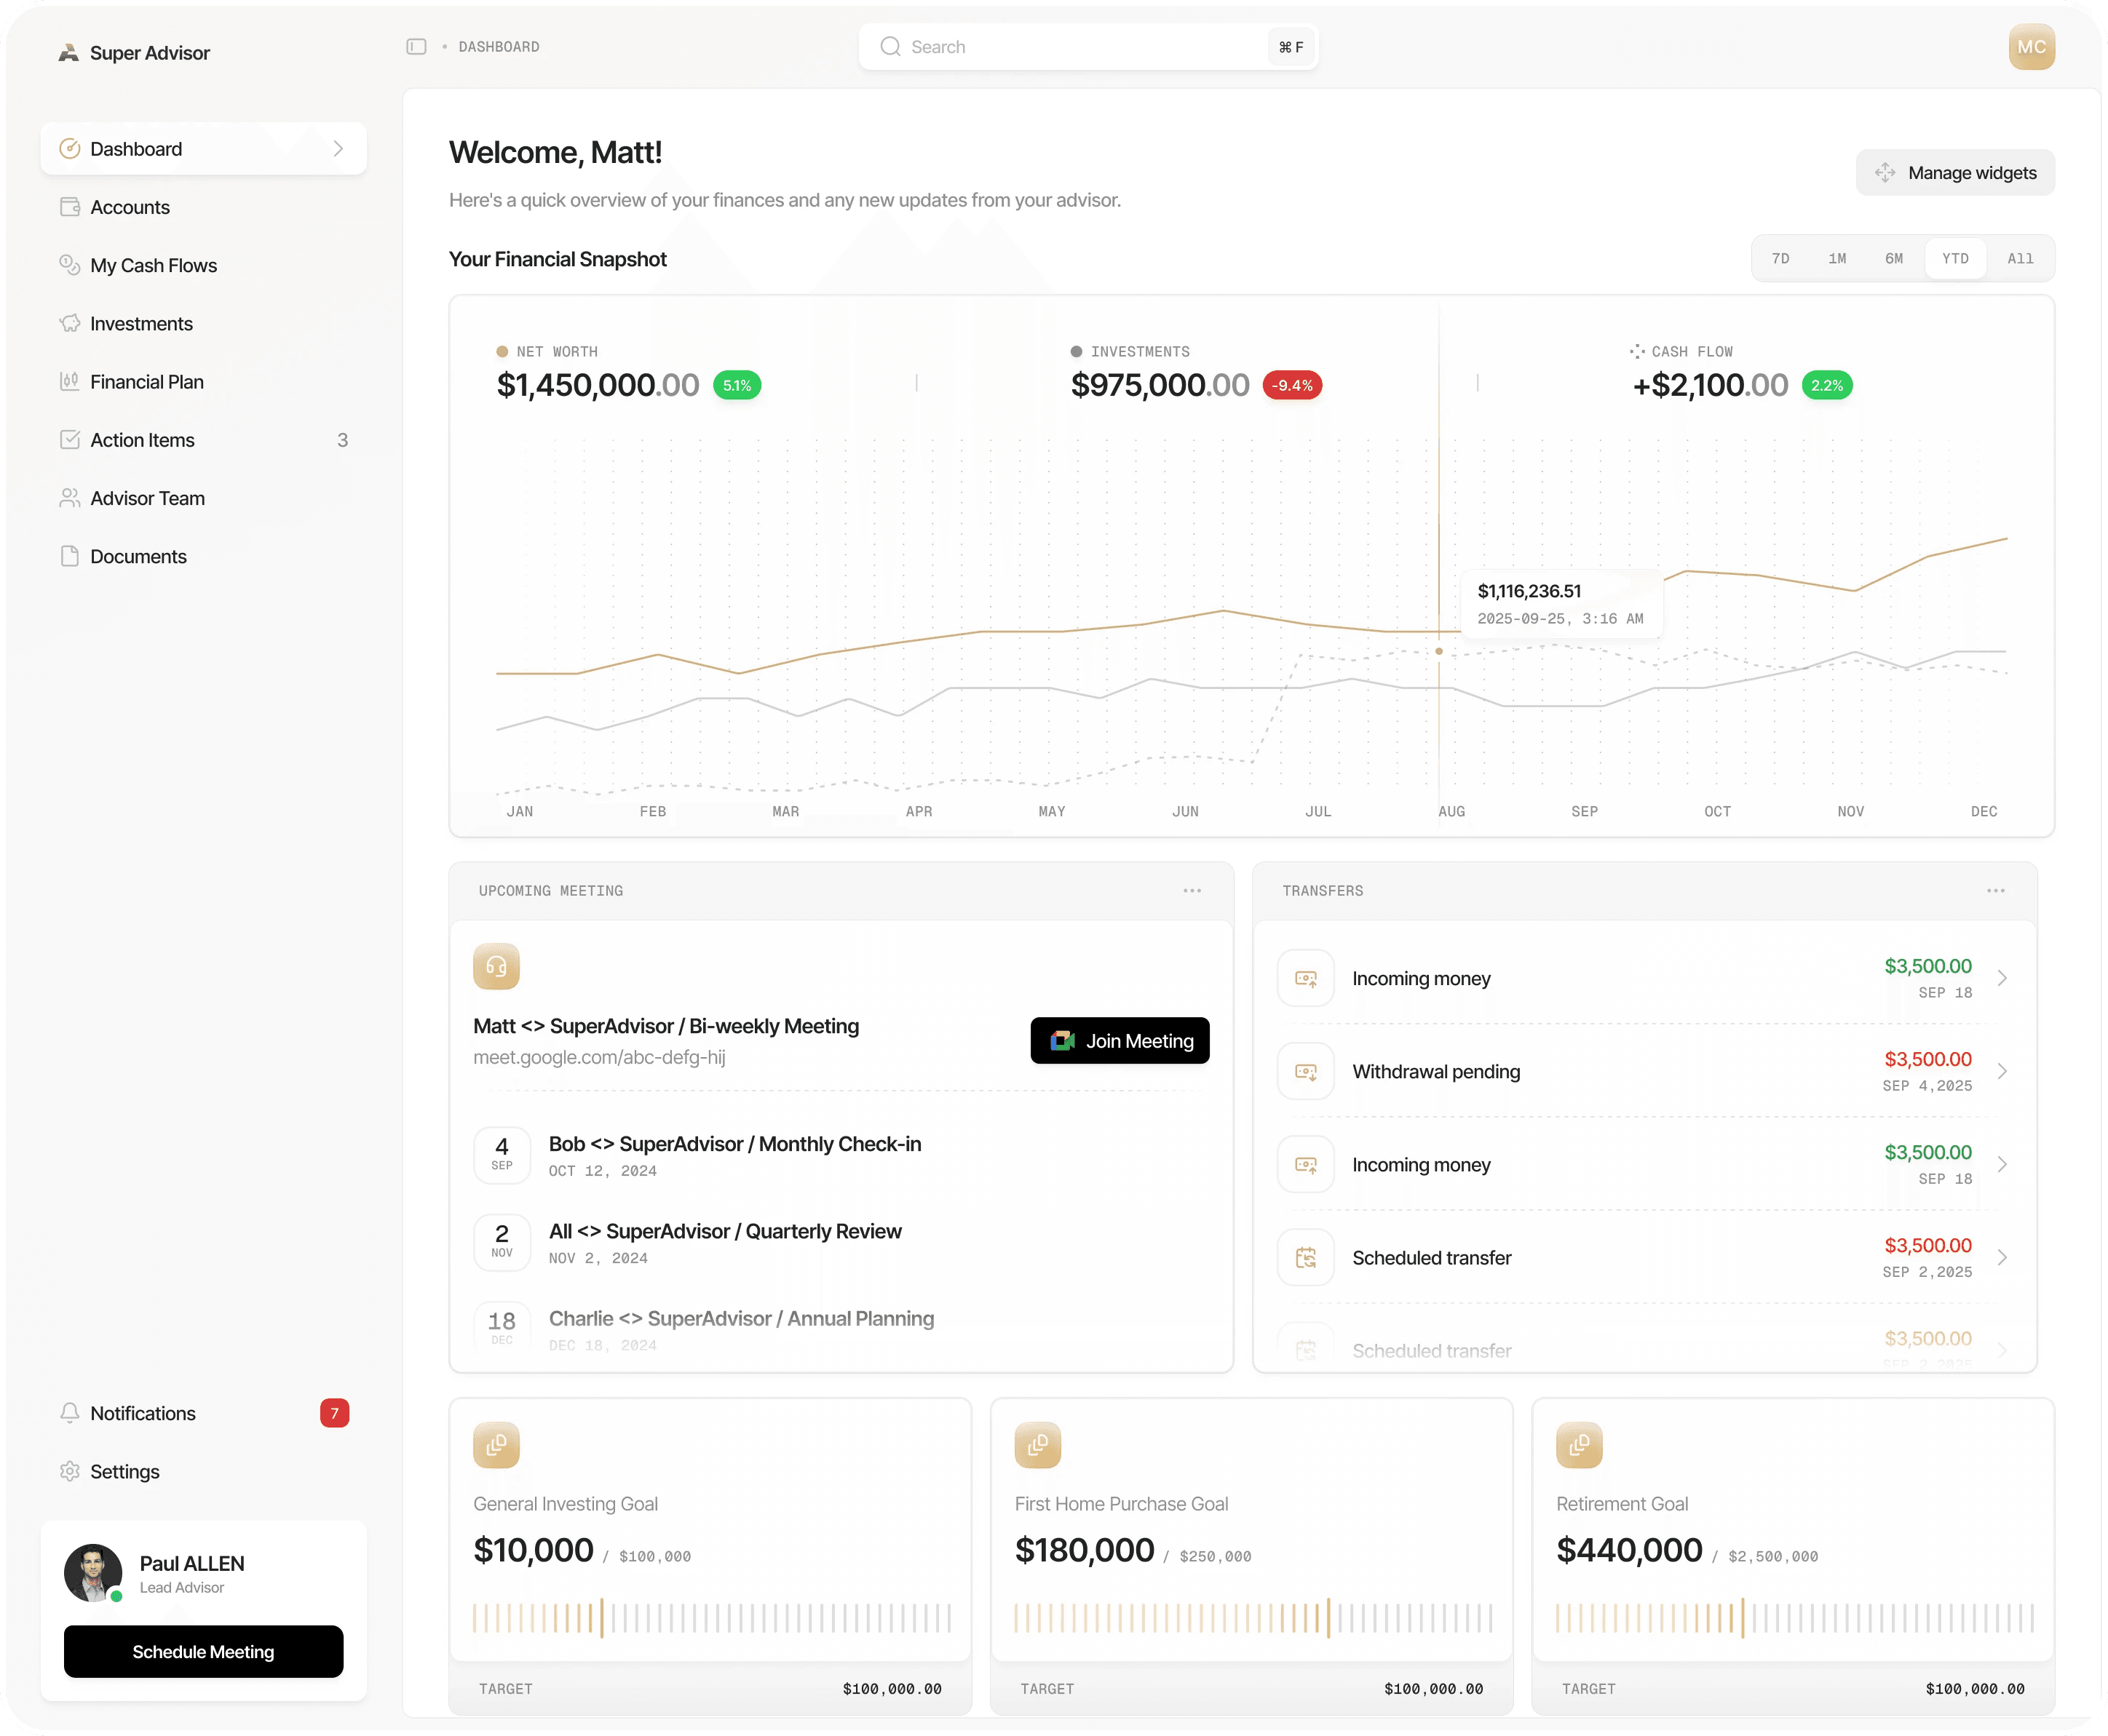The width and height of the screenshot is (2108, 1736).
Task: Open Advisor Team via its people icon
Action: click(x=70, y=497)
